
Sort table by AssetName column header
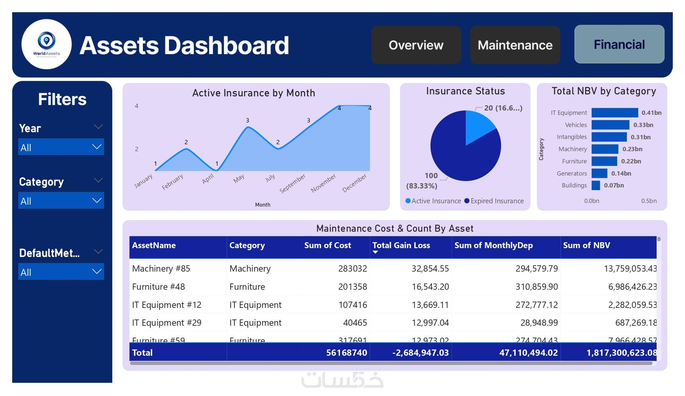(x=154, y=245)
